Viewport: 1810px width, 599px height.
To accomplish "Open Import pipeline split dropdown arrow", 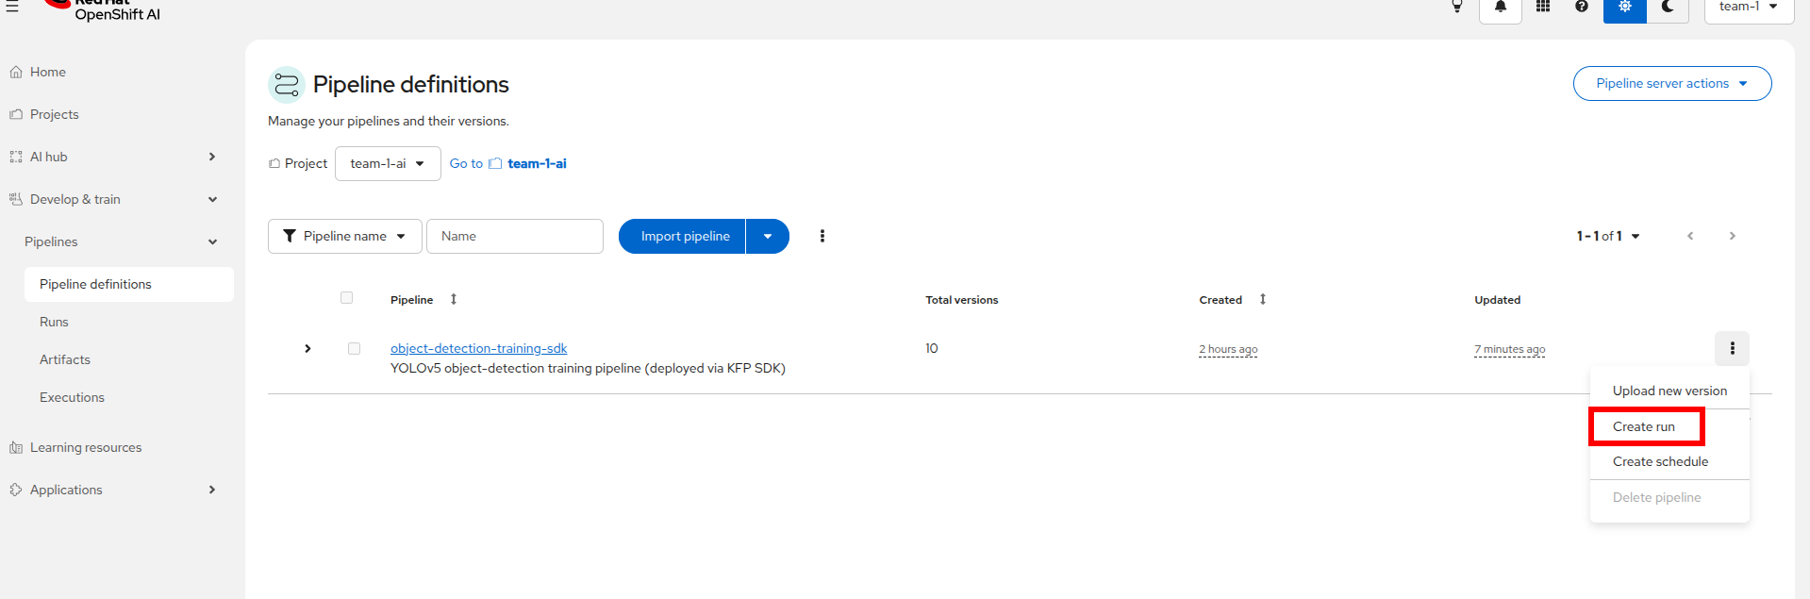I will coord(768,236).
